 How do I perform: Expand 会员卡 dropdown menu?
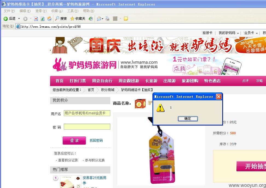(257, 33)
